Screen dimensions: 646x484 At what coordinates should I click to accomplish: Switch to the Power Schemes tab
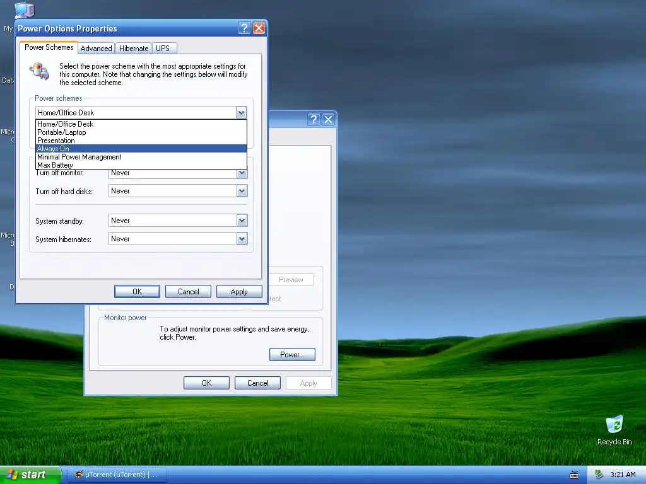(49, 47)
